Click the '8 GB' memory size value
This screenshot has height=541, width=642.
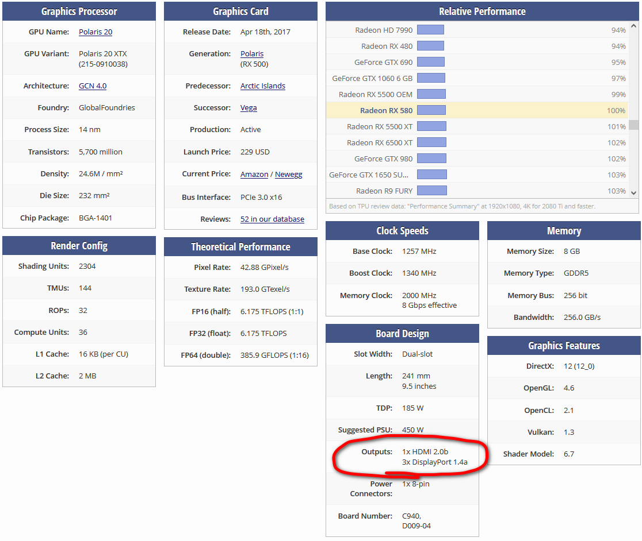[x=572, y=252]
